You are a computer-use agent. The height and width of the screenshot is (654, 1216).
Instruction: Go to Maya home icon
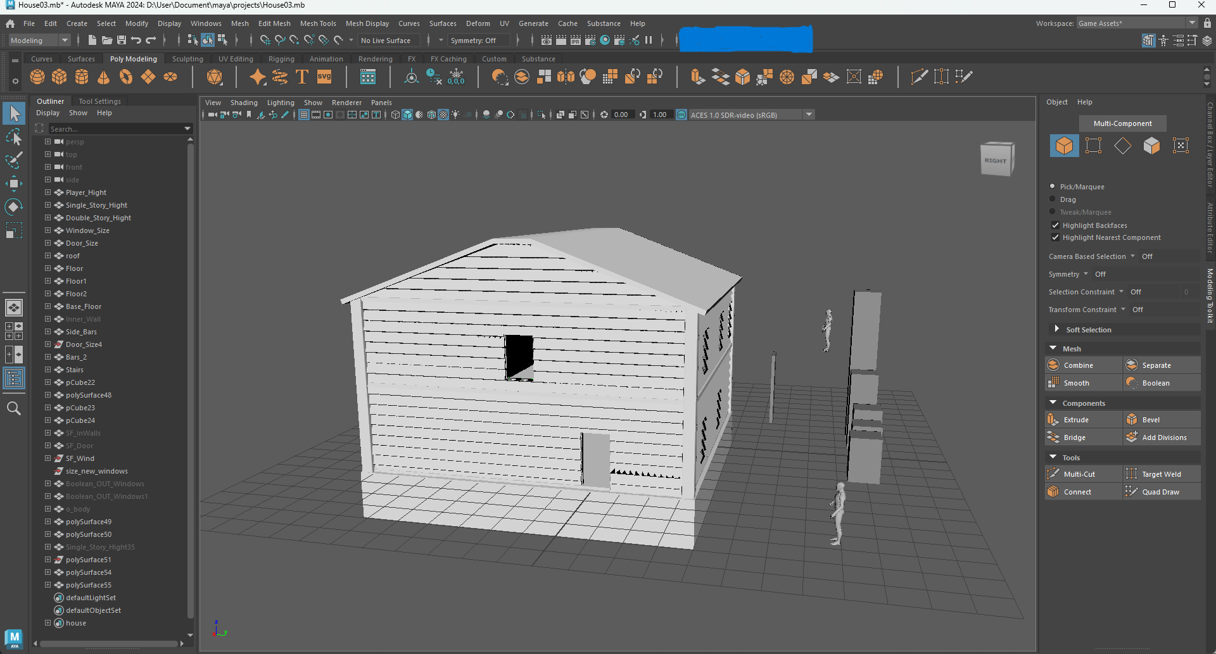pos(10,23)
